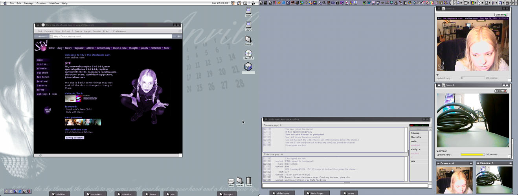518x196 pixels.
Task: Open the piccies folder icon
Action: point(239,181)
